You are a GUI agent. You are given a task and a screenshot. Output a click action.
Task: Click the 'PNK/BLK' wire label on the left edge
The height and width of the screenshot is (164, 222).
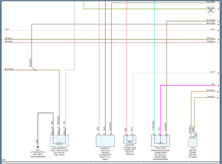pyautogui.click(x=9, y=41)
